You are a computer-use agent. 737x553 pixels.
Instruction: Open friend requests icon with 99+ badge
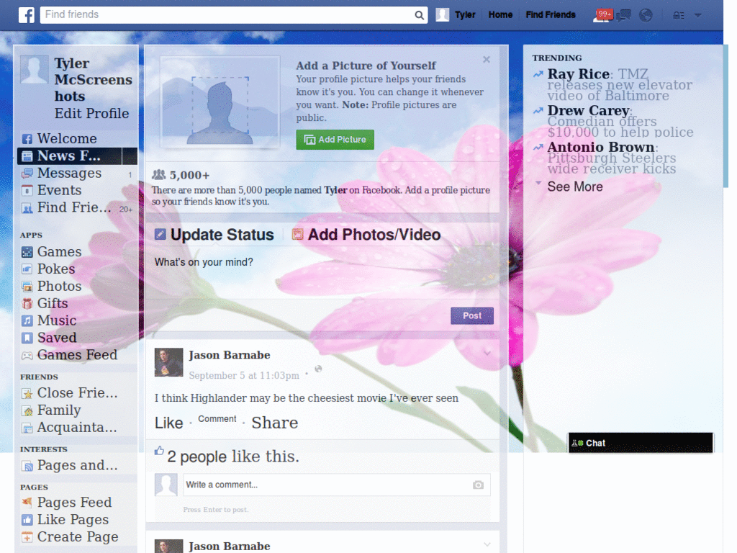tap(602, 15)
